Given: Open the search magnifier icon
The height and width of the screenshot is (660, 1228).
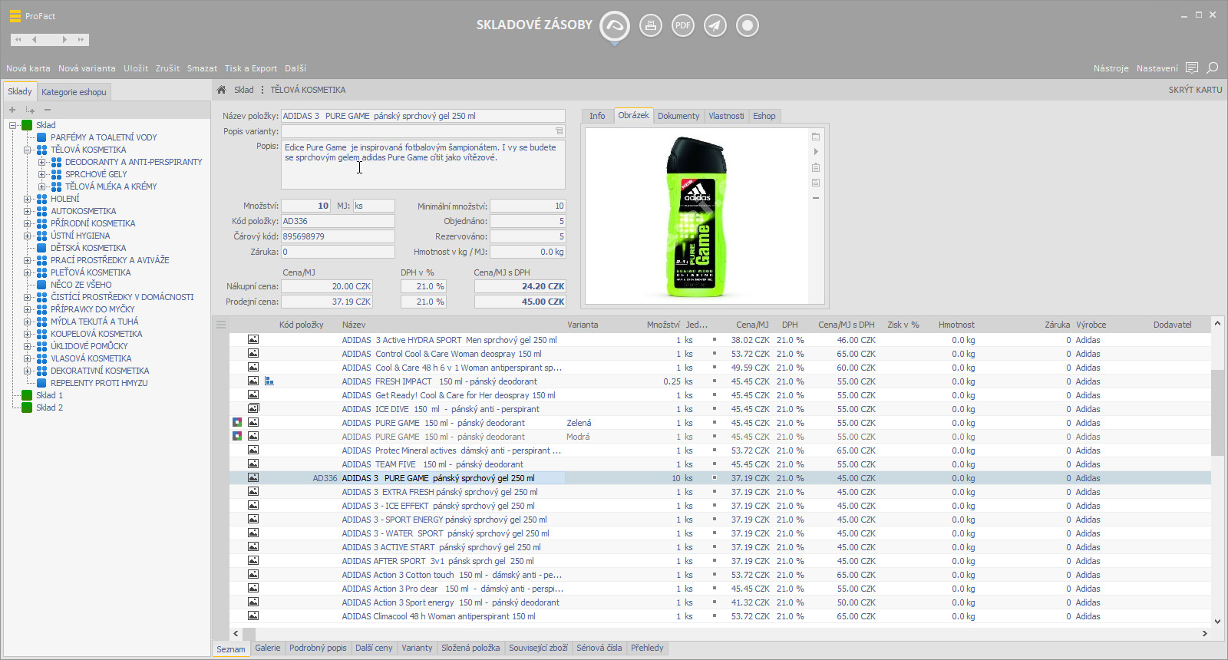Looking at the screenshot, I should point(1213,68).
